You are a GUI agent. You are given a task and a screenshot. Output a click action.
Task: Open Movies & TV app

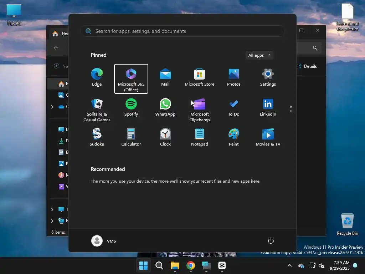click(x=268, y=138)
